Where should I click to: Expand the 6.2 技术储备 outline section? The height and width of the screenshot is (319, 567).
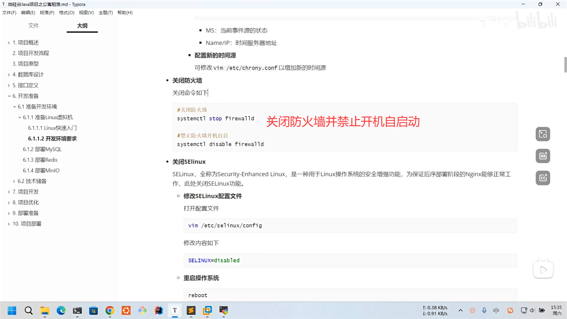14,181
